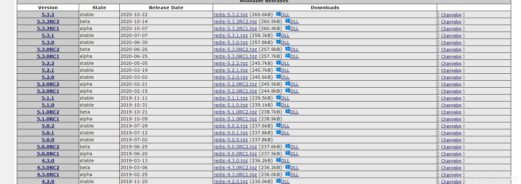Click Windows DLL icon for redis-5.2.0RC2

pyautogui.click(x=288, y=84)
